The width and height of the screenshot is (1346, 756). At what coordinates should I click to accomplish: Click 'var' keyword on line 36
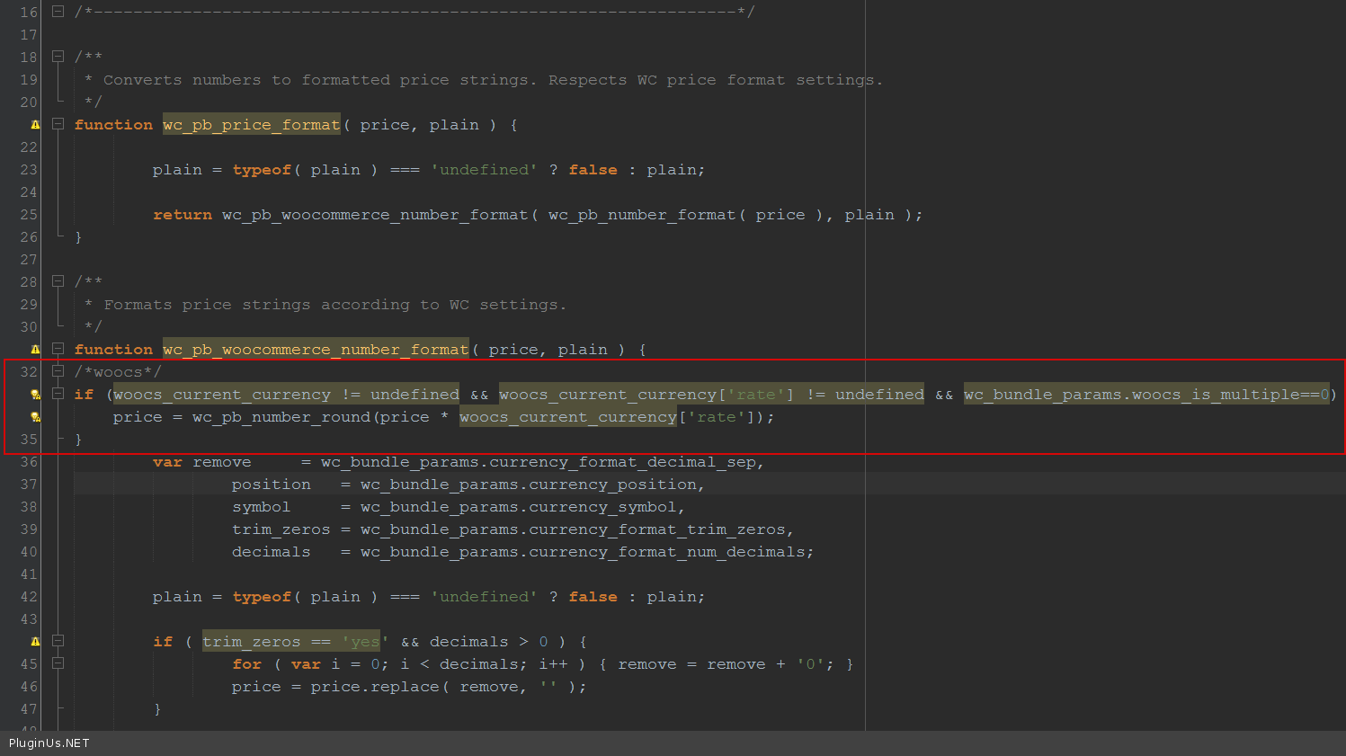pyautogui.click(x=167, y=462)
